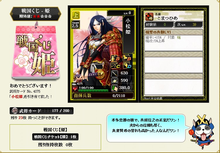Click the cavalry aptitude B horse icon

127,58
